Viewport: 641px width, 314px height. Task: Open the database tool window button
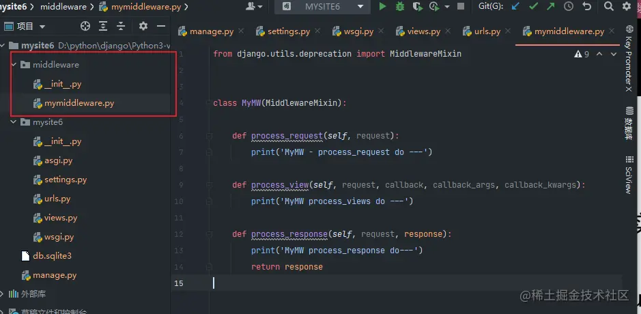(x=628, y=123)
